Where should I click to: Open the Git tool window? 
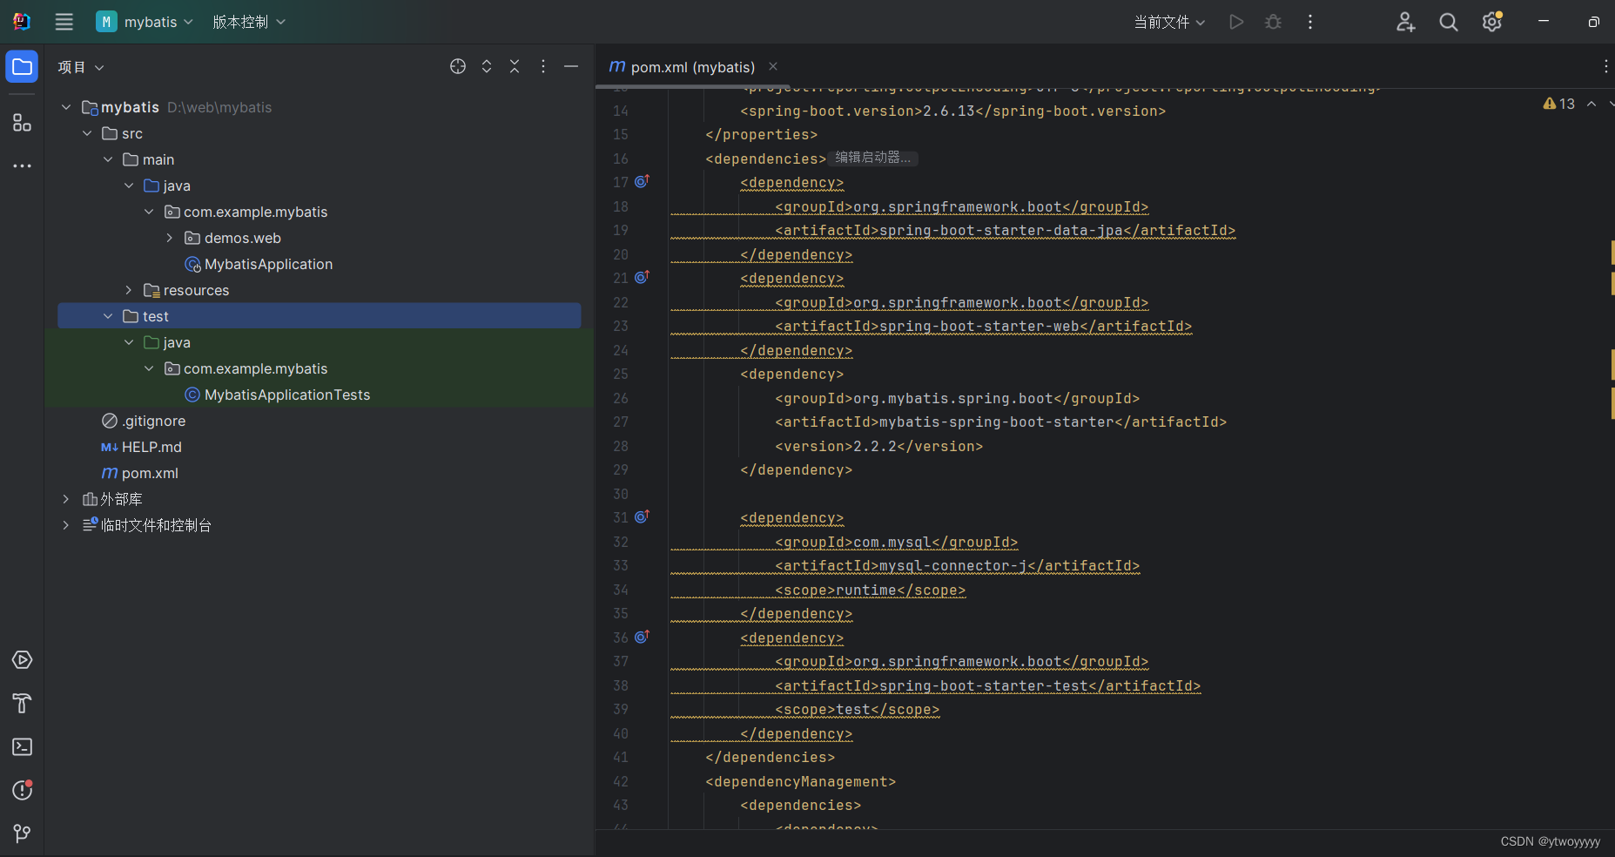click(22, 834)
